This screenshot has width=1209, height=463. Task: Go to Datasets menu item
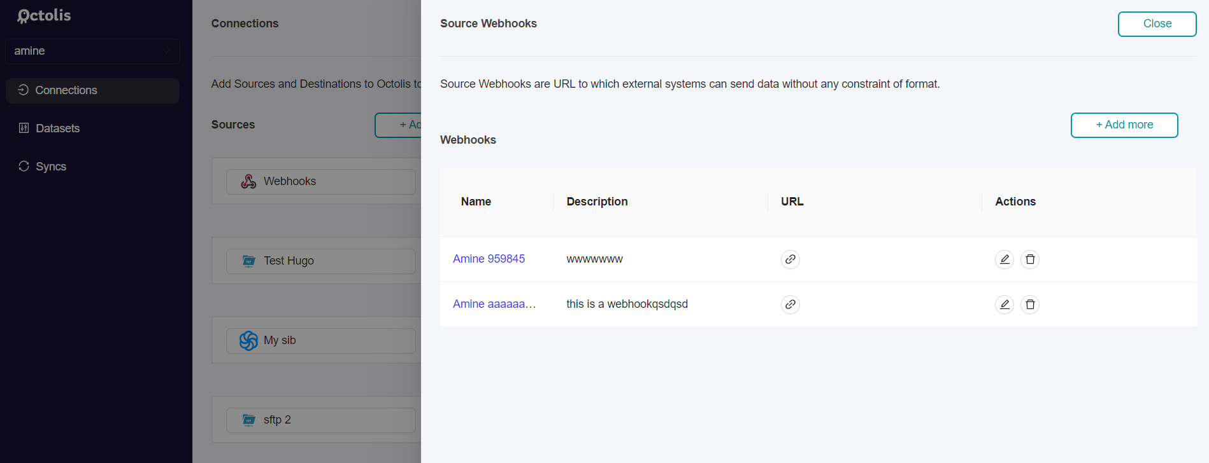point(92,128)
